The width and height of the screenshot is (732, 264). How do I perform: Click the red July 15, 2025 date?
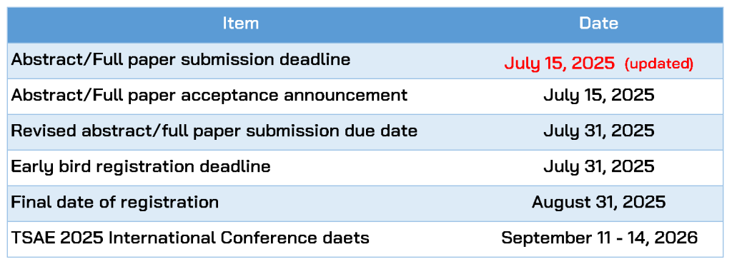click(559, 64)
